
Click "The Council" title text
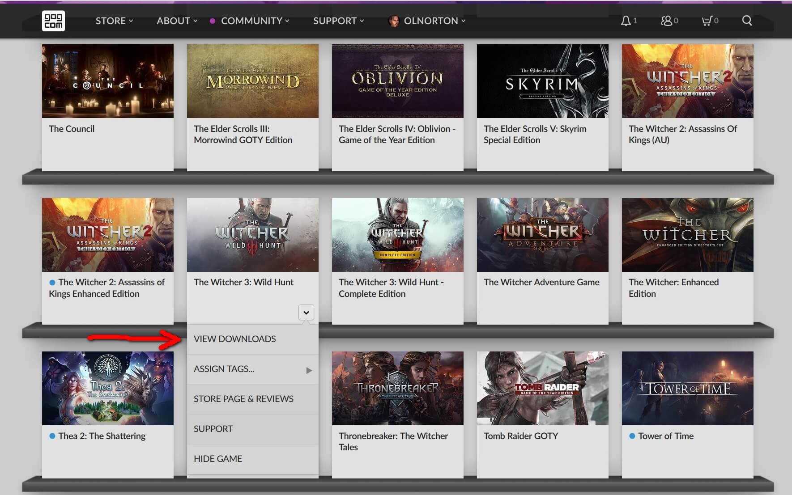[x=72, y=129]
